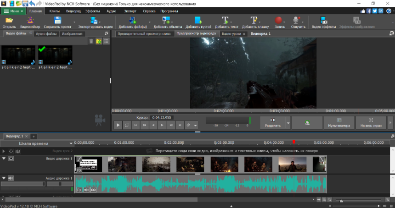Click the Мультикамера button
The width and height of the screenshot is (395, 208).
coord(339,123)
